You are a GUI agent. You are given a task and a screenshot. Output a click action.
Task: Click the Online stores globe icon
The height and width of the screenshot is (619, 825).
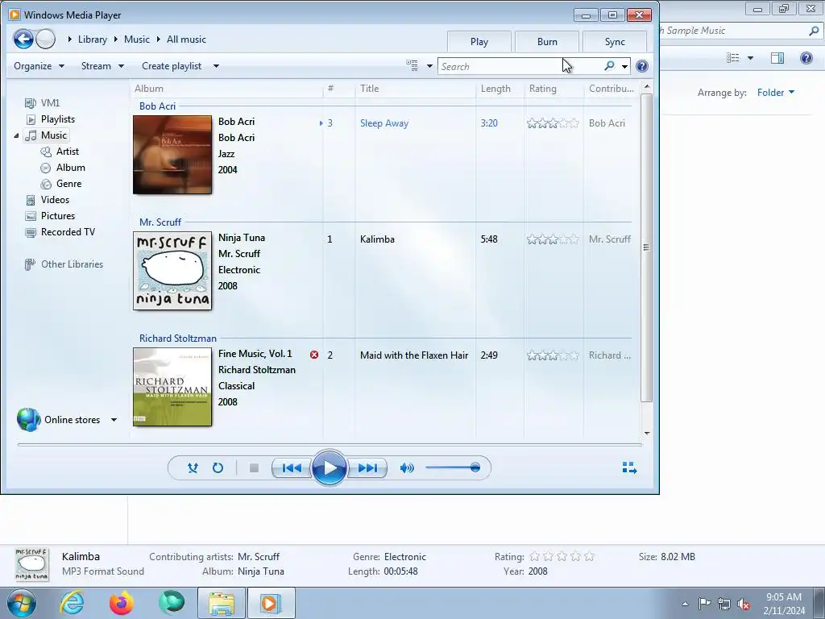click(28, 419)
